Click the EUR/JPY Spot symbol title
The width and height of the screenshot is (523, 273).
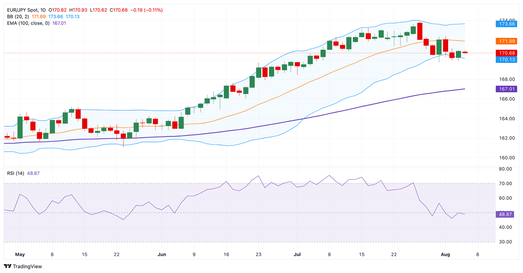tap(22, 10)
